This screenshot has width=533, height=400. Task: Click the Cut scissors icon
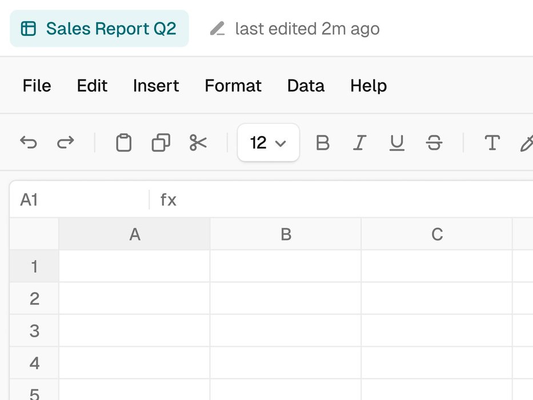(198, 142)
